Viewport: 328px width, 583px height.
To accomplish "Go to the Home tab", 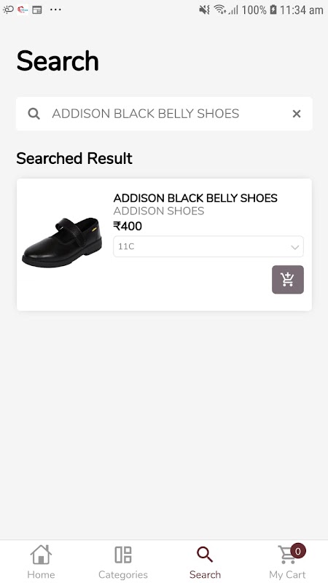I will pyautogui.click(x=41, y=562).
